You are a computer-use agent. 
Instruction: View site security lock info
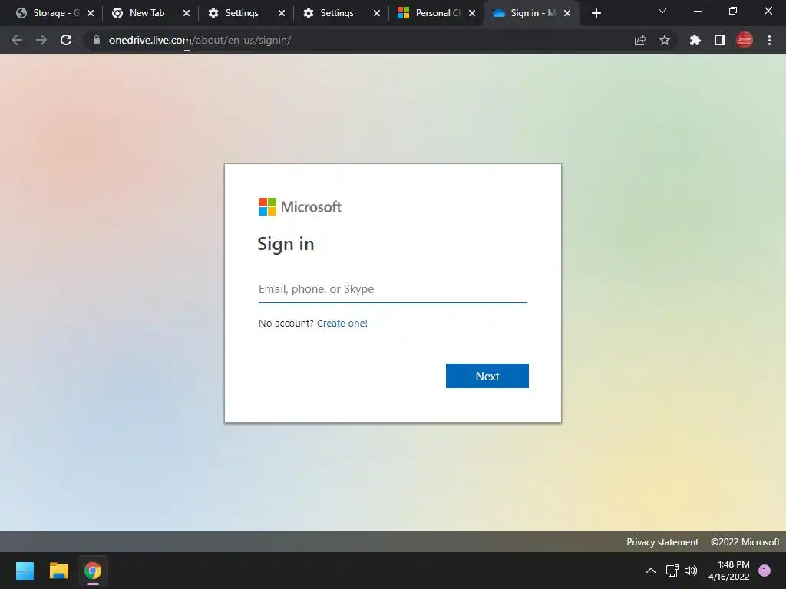[97, 40]
